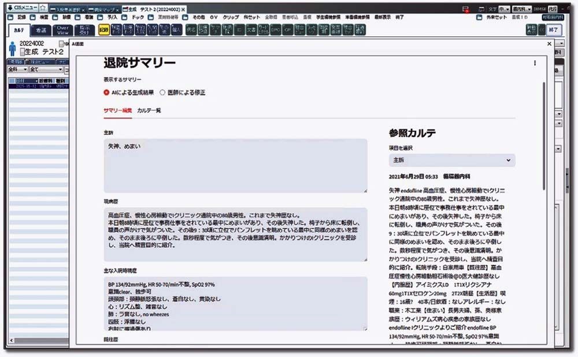Open the 全て filter dropdown
The width and height of the screenshot is (578, 357).
point(46,69)
